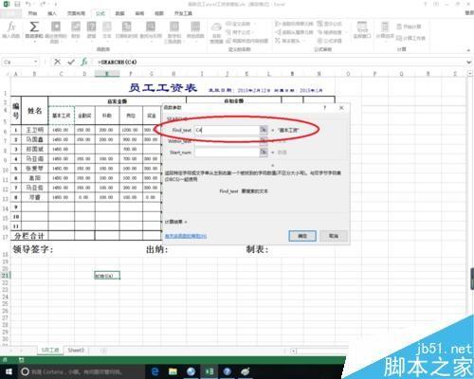Open Insert Function in the Formulas ribbon

(11, 30)
